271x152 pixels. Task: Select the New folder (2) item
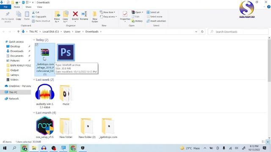click(87, 128)
